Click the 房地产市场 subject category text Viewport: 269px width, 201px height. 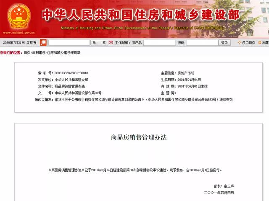pyautogui.click(x=186, y=73)
